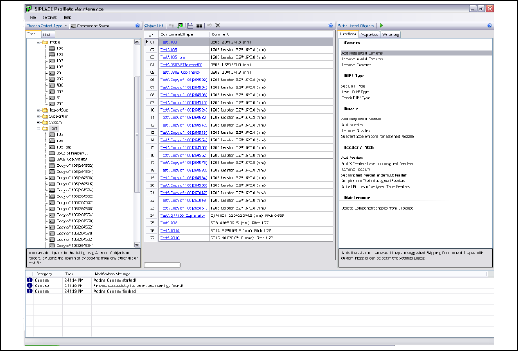Click the help icon at right of Object List header
518x351 pixels.
point(331,26)
